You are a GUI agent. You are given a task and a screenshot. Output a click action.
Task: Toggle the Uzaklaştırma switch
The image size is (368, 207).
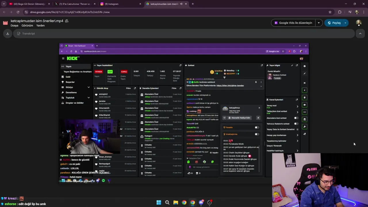[x=257, y=134]
